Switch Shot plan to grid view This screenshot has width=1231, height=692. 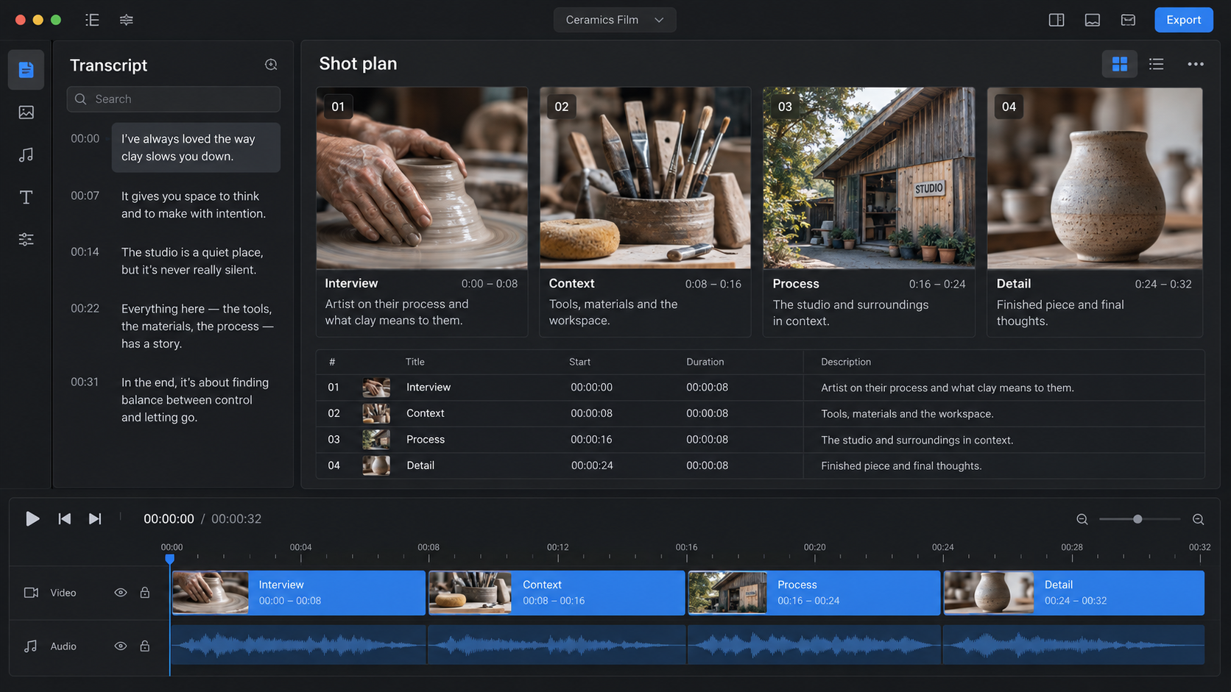coord(1120,64)
